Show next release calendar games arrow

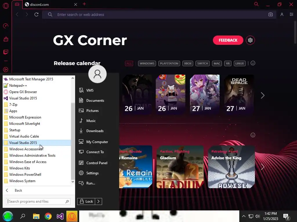click(x=262, y=95)
